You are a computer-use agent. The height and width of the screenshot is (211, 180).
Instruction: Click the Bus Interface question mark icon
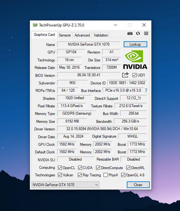[x=146, y=90]
